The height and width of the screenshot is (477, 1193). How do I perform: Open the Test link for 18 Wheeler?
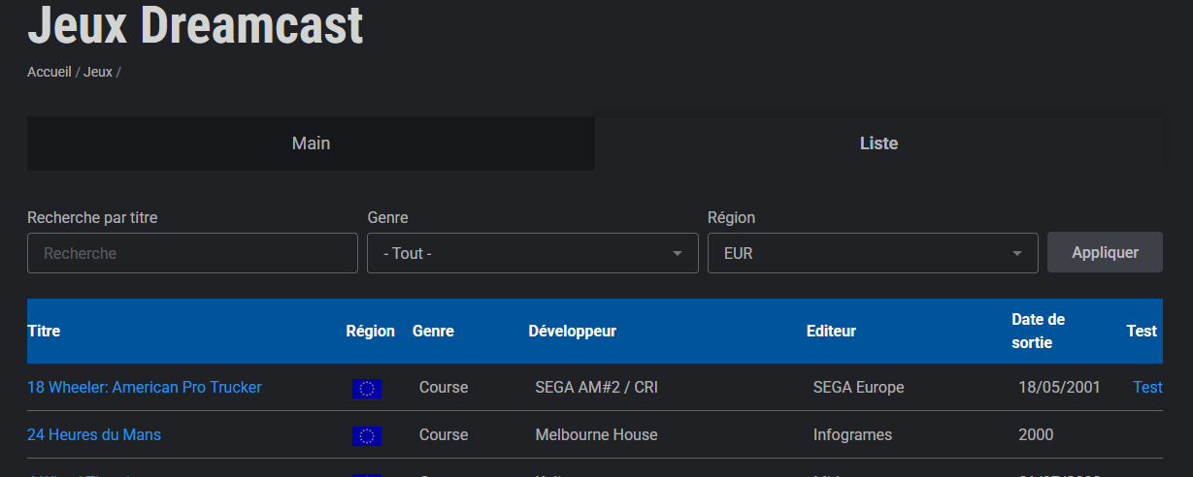point(1147,387)
